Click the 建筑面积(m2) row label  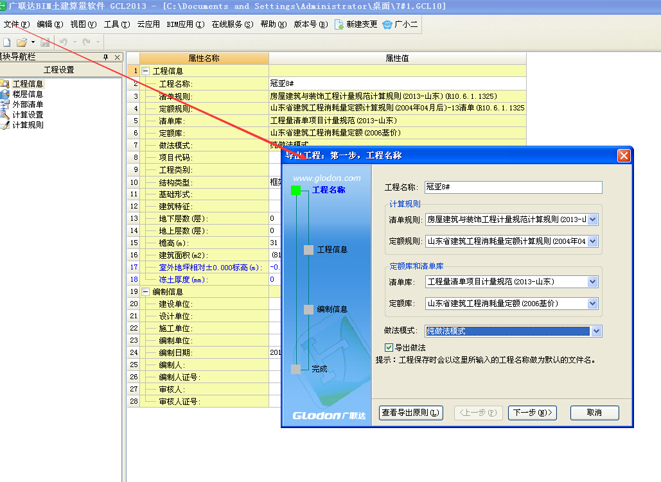point(183,255)
